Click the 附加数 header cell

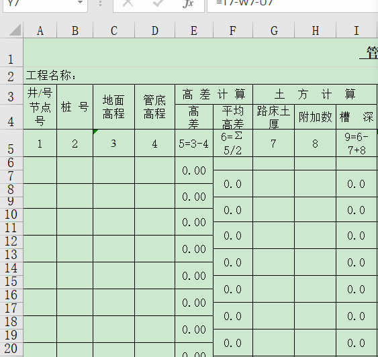coord(316,117)
